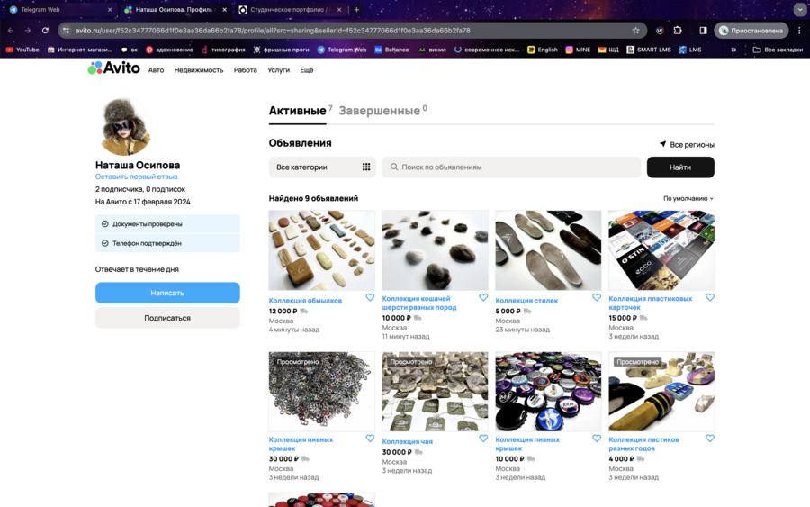Open Все регионы location selector

coord(687,145)
